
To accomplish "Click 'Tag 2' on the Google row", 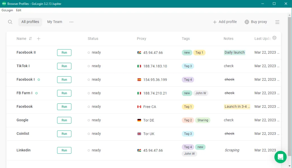I will coord(188,120).
